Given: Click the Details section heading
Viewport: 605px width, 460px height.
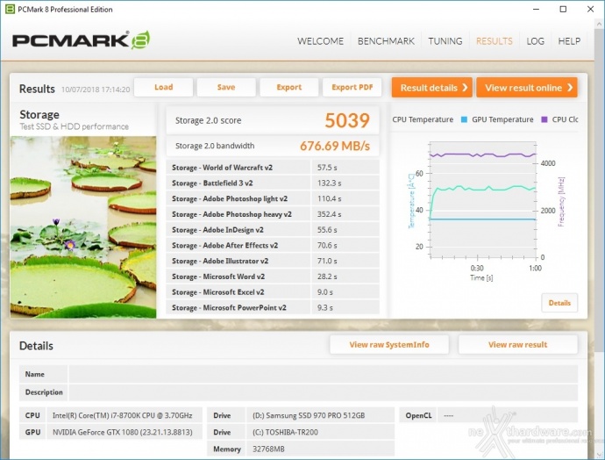Looking at the screenshot, I should coord(36,346).
